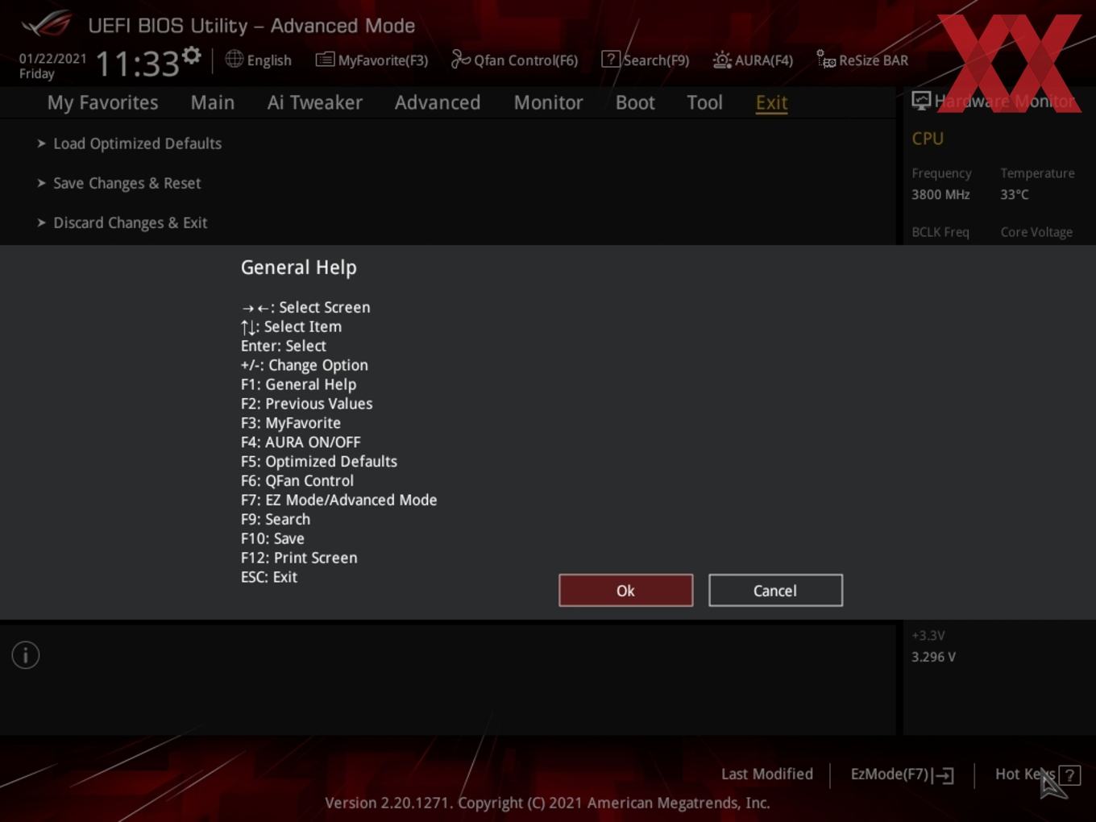1096x822 pixels.
Task: Open the Boot tab
Action: pos(635,102)
